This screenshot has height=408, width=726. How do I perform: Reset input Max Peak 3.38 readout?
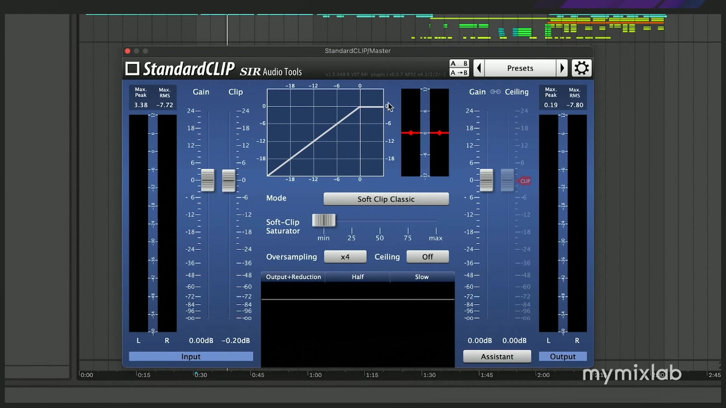(x=141, y=105)
